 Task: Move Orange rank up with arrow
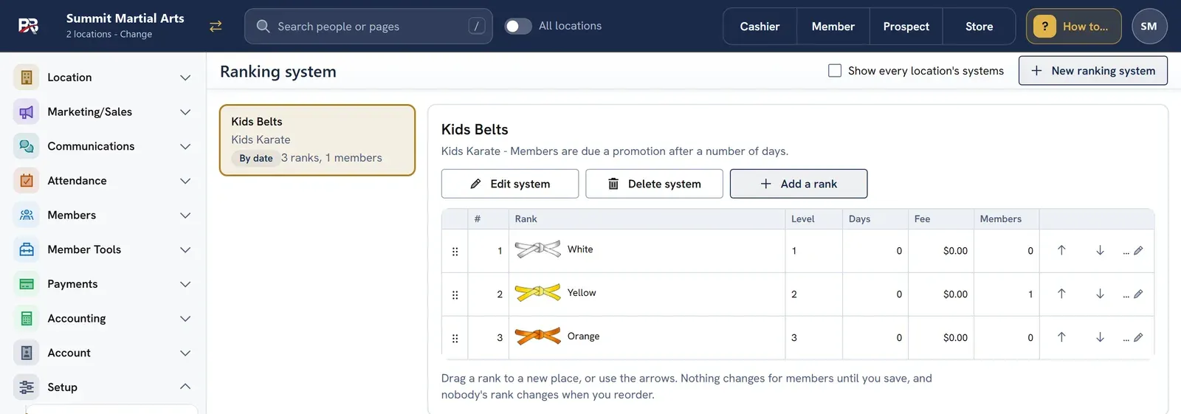[1061, 337]
